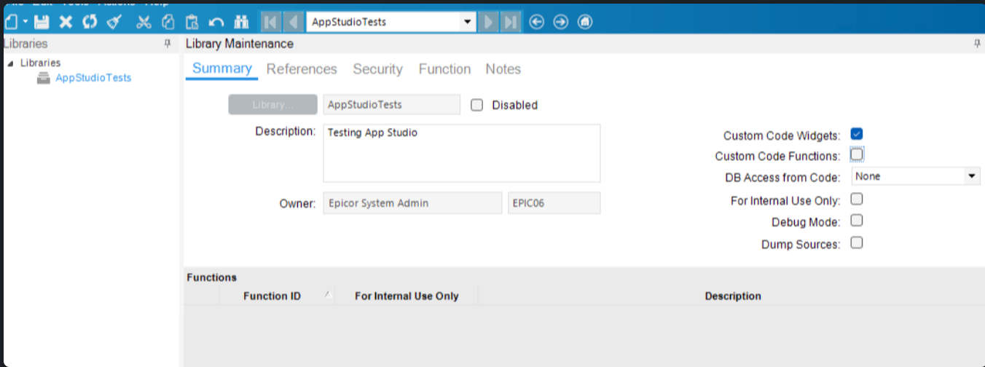Go to previous record arrow
This screenshot has width=985, height=367.
coord(294,22)
